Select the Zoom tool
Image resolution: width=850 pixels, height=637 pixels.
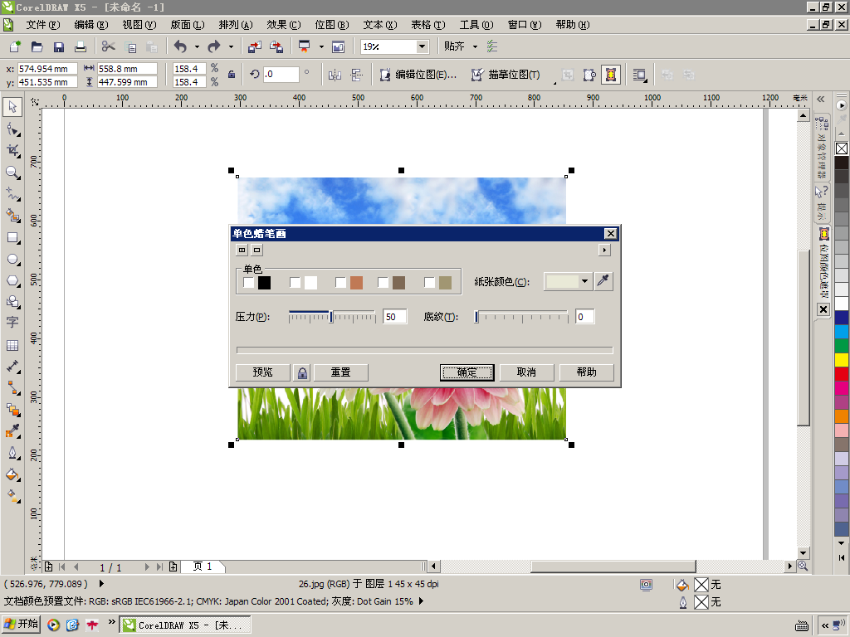12,173
